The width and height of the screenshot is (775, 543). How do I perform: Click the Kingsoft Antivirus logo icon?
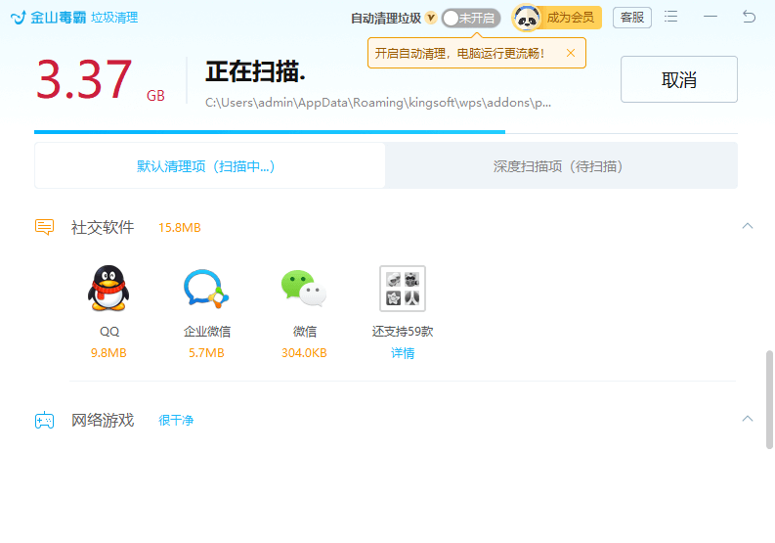click(19, 18)
